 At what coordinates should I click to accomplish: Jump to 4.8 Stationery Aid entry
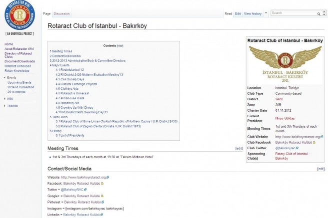[x=67, y=103]
